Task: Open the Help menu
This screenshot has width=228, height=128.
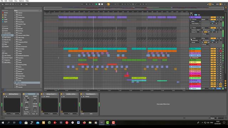Action: coord(27,1)
